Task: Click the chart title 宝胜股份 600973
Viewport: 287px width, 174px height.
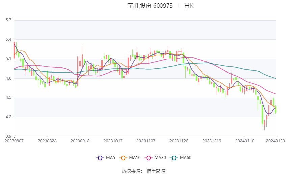Action: [x=150, y=6]
